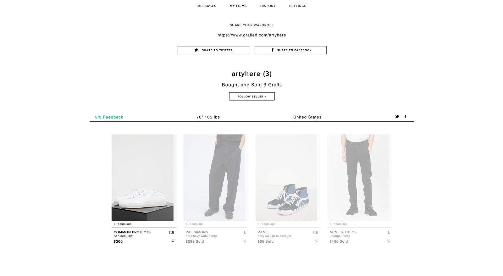Switch to the History tab

268,6
